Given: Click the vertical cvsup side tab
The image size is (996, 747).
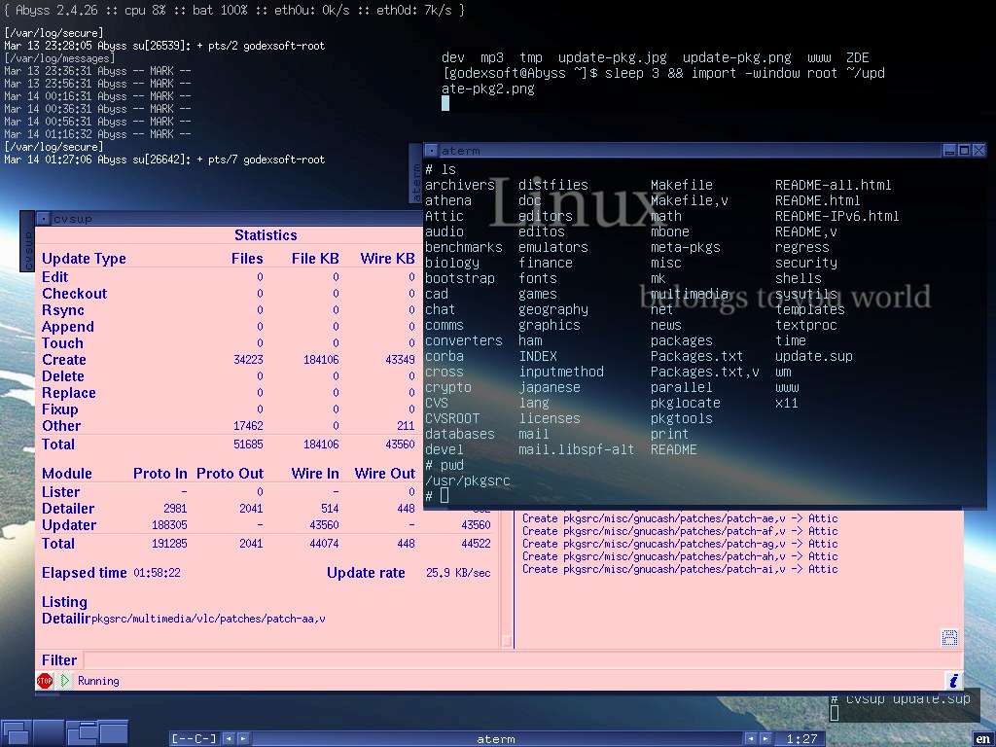Looking at the screenshot, I should coord(27,242).
